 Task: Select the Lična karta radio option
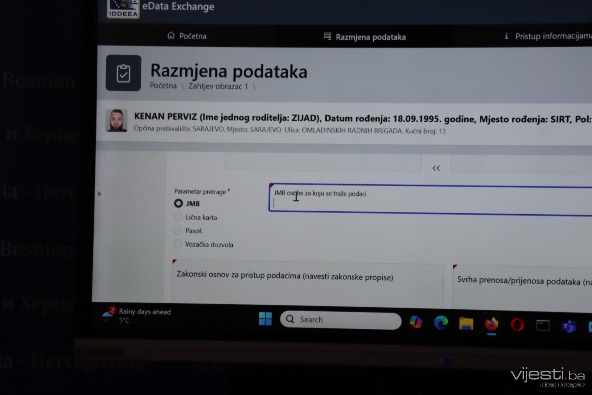click(x=178, y=217)
